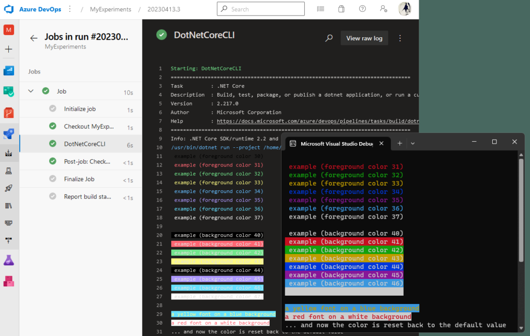Click the MyExperiments project avatar
530x336 pixels.
tap(8, 29)
